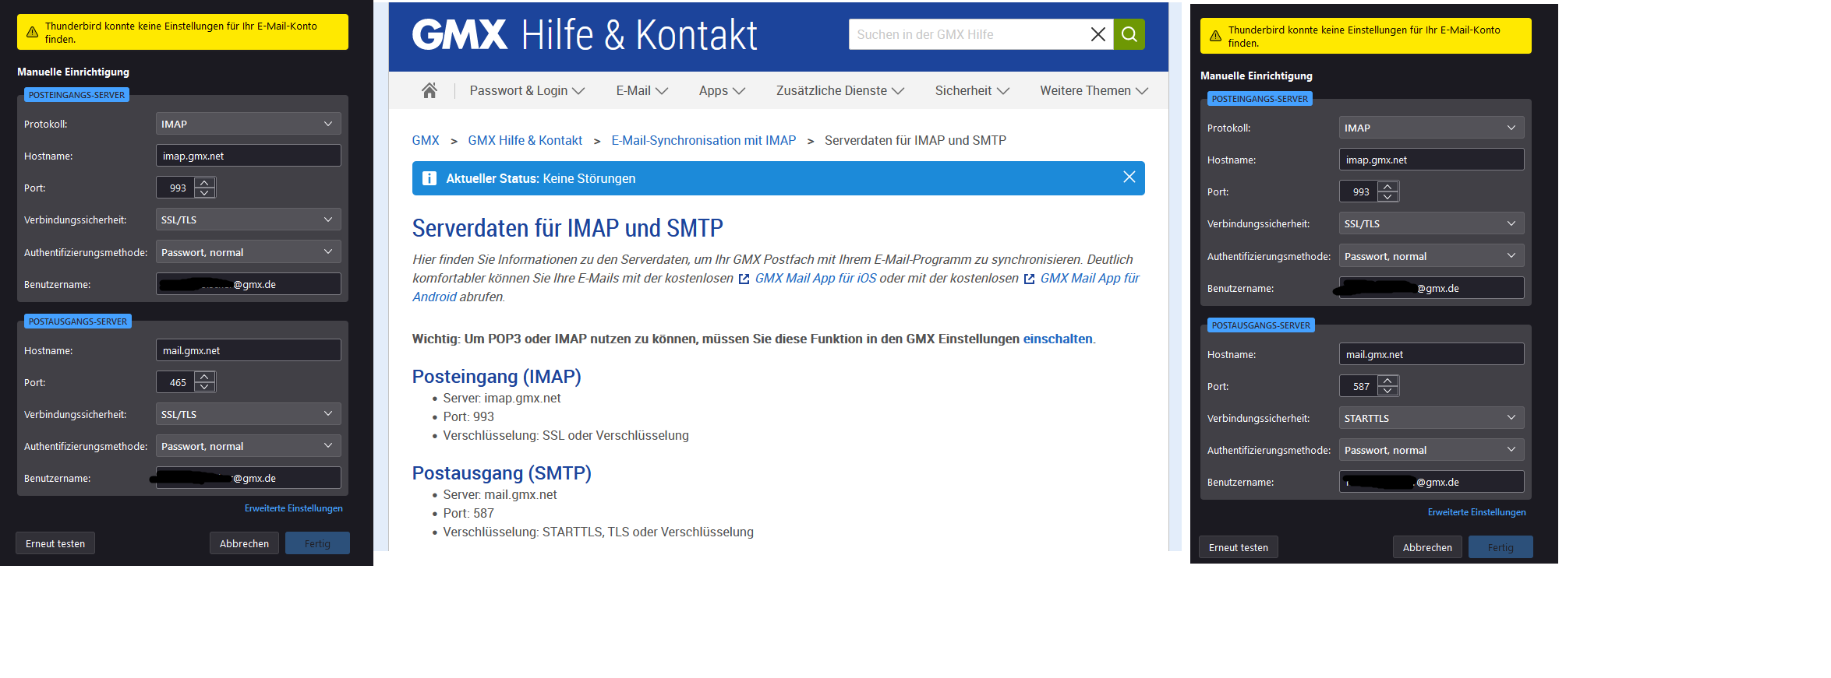Open Weitere Themen menu
The height and width of the screenshot is (678, 1831).
pos(1094,90)
